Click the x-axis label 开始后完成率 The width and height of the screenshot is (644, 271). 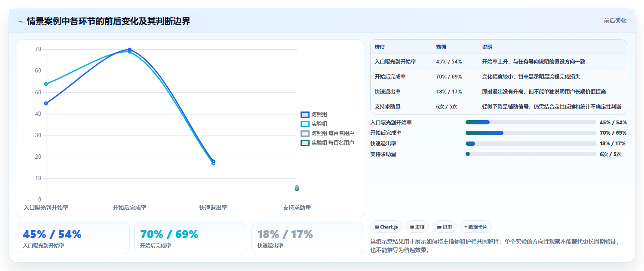(x=129, y=208)
